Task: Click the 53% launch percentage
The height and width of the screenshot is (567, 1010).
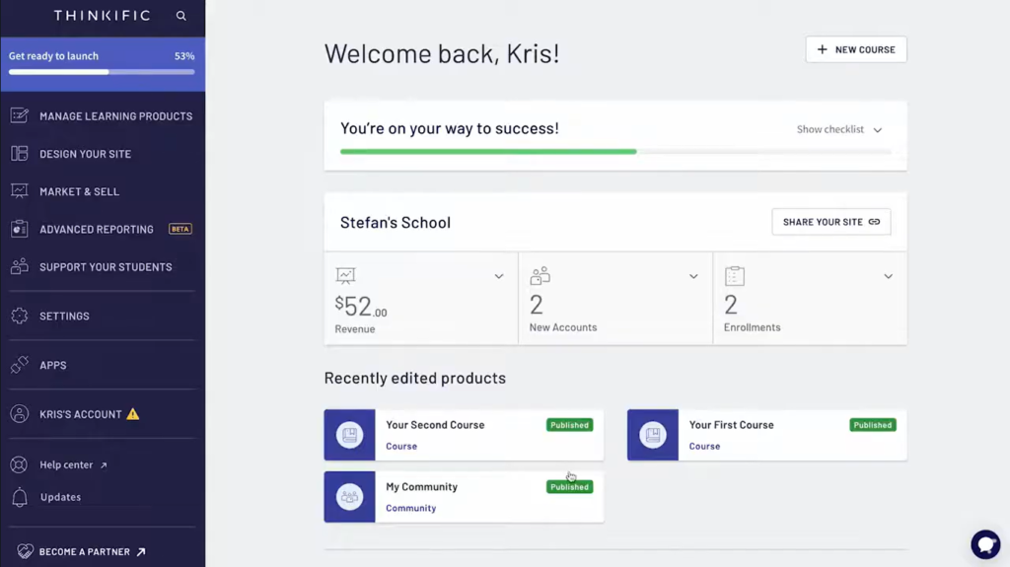Action: click(184, 56)
